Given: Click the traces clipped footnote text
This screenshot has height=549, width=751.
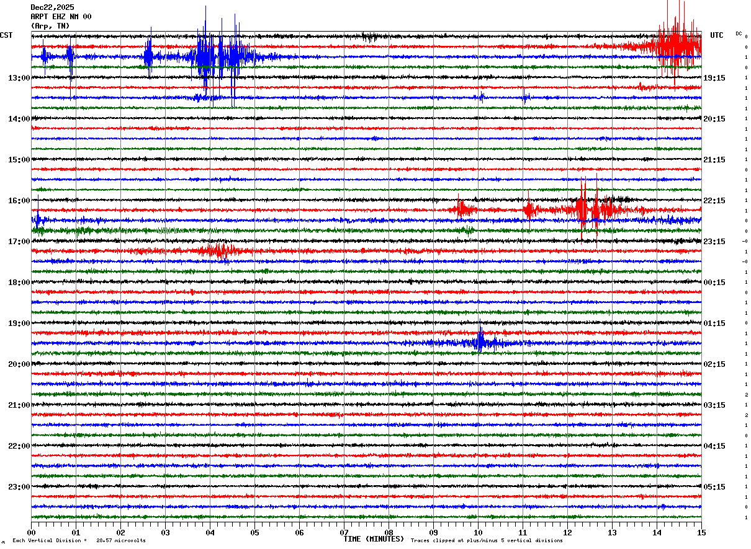Looking at the screenshot, I should [487, 541].
